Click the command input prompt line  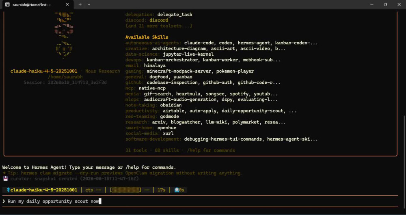[200, 201]
